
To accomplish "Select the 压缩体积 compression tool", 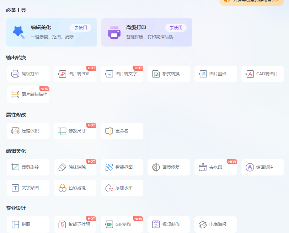I will [28, 131].
